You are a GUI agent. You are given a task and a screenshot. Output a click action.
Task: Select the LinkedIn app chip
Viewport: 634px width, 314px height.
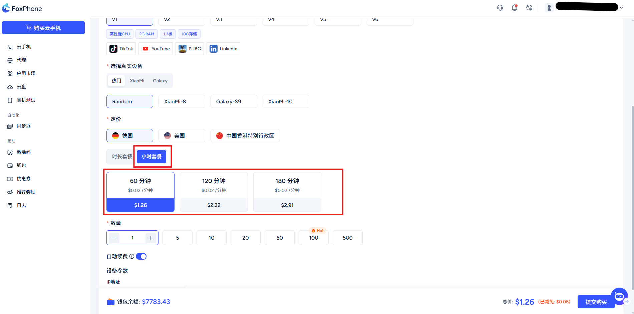[x=223, y=49]
